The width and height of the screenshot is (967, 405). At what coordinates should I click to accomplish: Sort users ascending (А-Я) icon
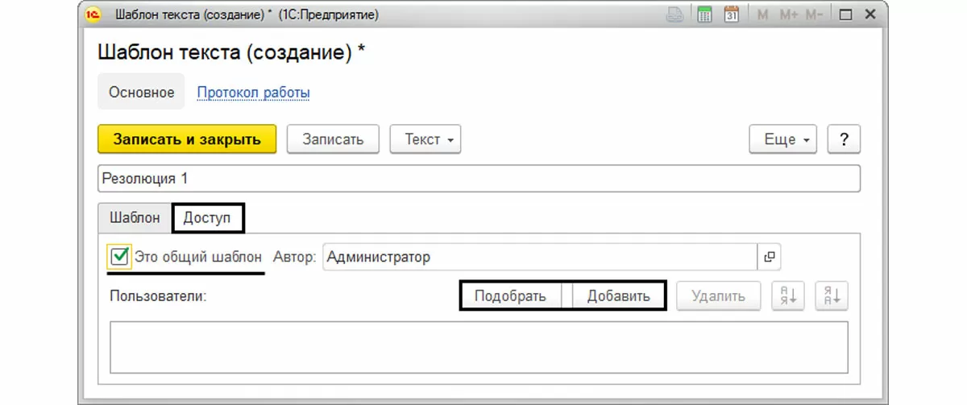(x=787, y=295)
